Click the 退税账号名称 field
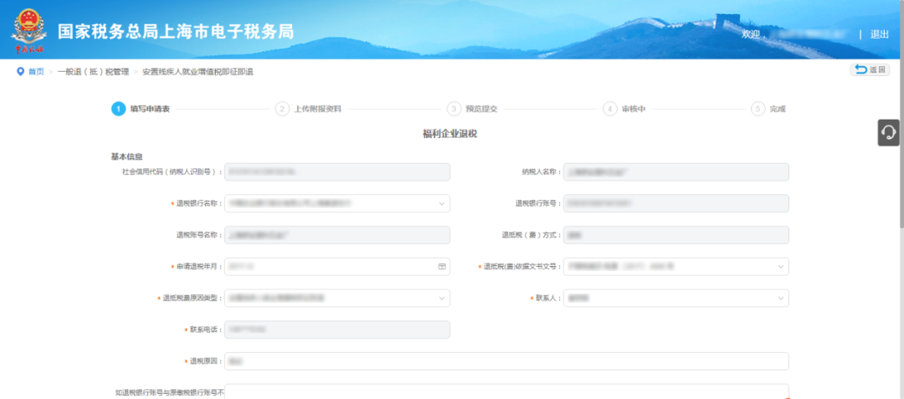The image size is (904, 399). click(337, 235)
